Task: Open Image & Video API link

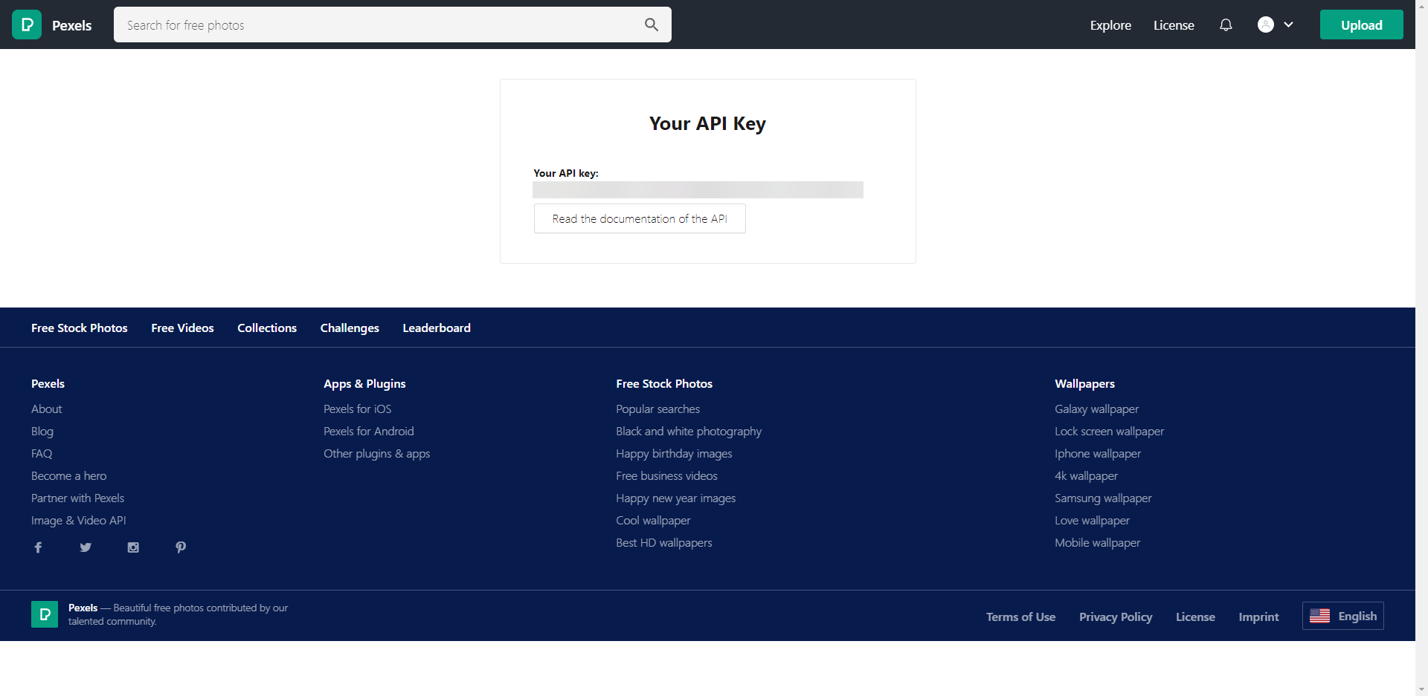Action: coord(79,520)
